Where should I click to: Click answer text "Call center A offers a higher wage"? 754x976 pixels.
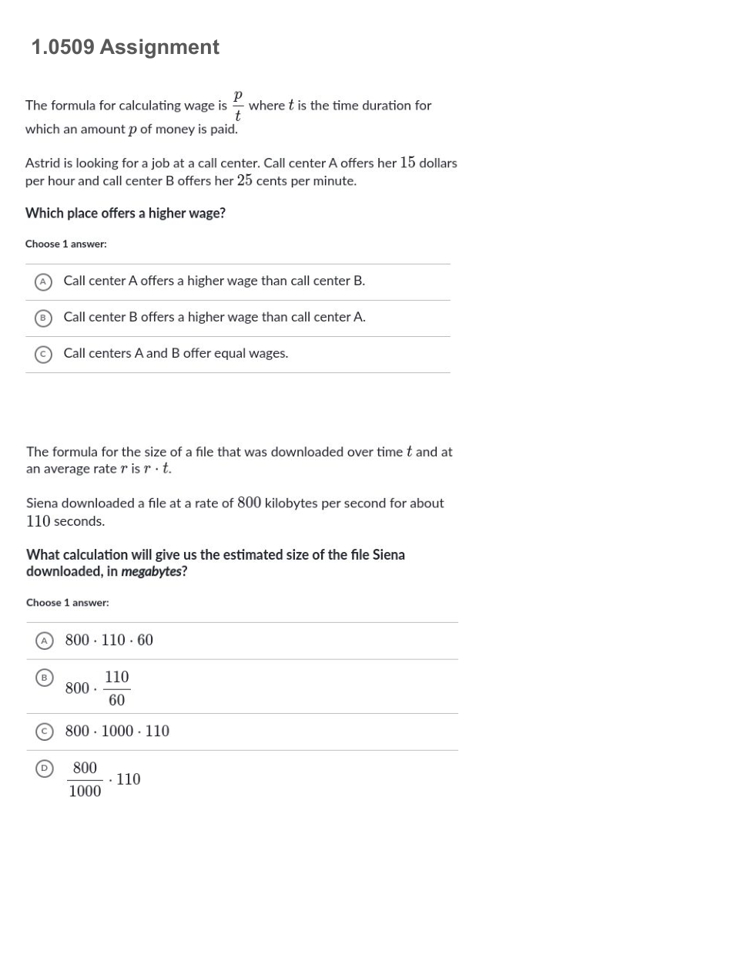214,281
